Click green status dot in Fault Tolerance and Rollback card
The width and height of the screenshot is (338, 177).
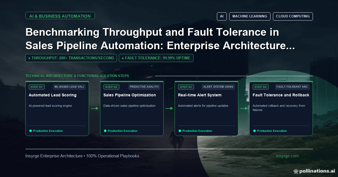pos(254,131)
